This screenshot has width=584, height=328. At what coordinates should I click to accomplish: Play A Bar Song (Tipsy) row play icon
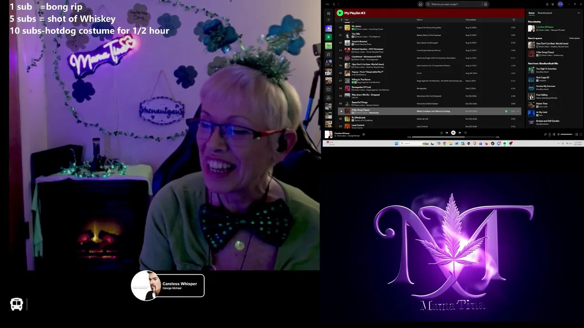click(x=341, y=111)
